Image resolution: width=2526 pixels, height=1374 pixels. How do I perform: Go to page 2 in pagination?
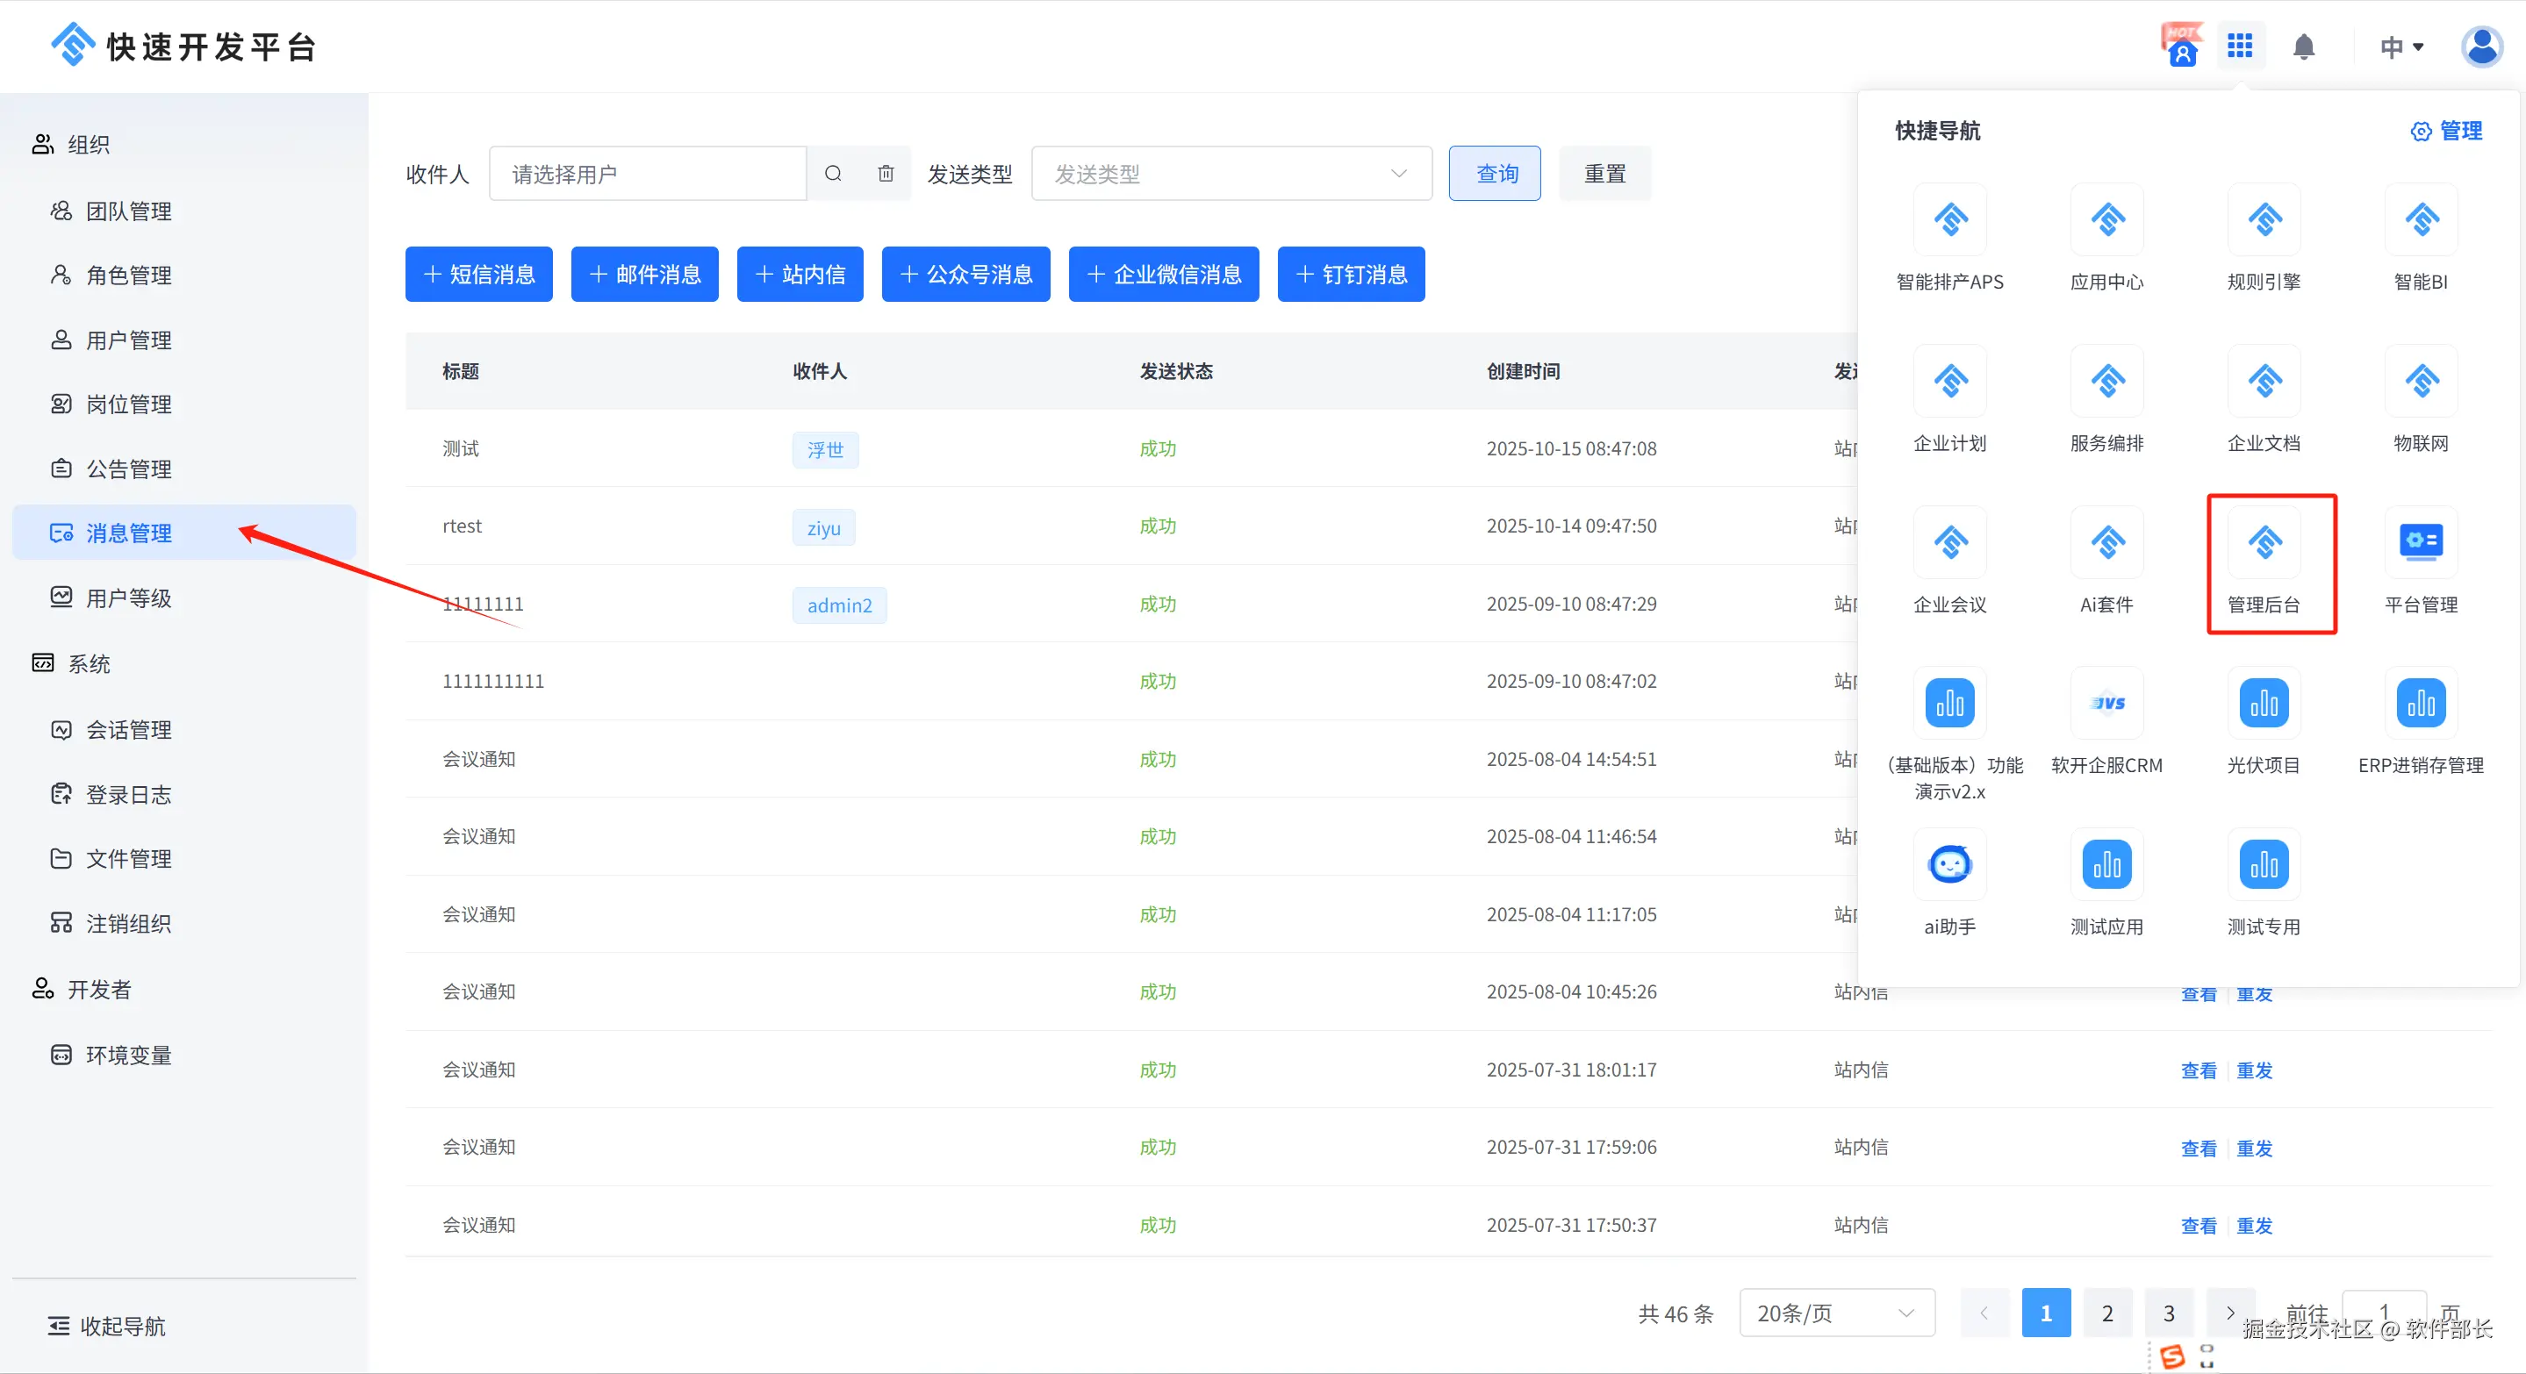click(x=2106, y=1313)
